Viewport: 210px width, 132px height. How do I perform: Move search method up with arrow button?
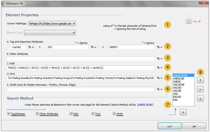tap(200, 80)
